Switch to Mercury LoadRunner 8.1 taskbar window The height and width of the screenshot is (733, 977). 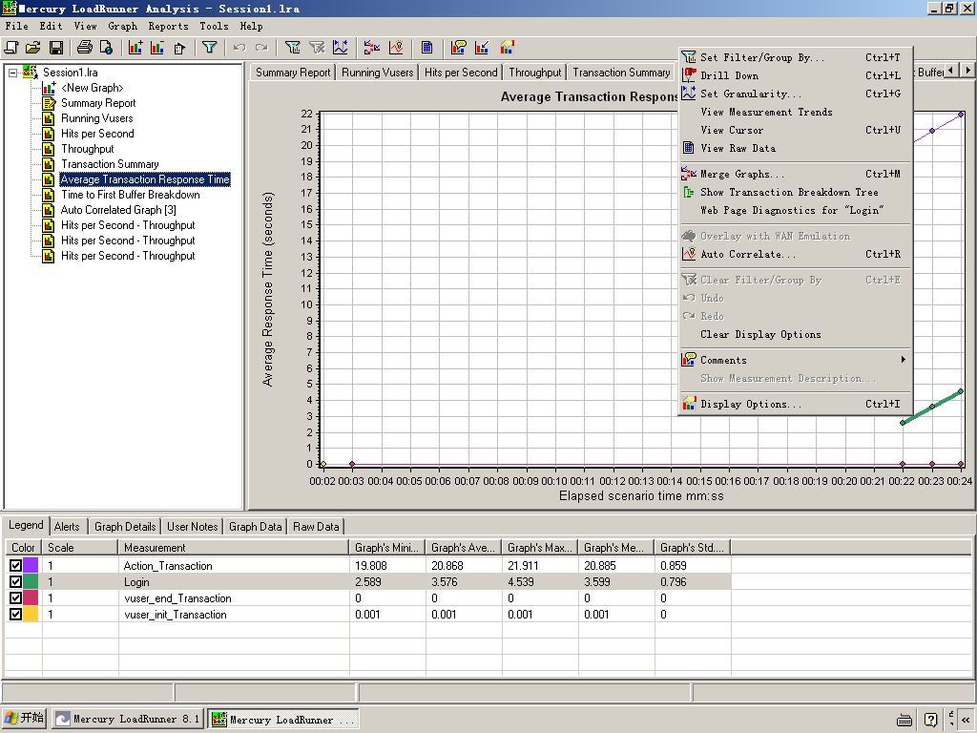click(x=128, y=720)
